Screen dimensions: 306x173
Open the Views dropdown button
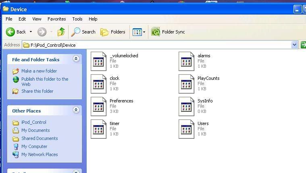139,32
